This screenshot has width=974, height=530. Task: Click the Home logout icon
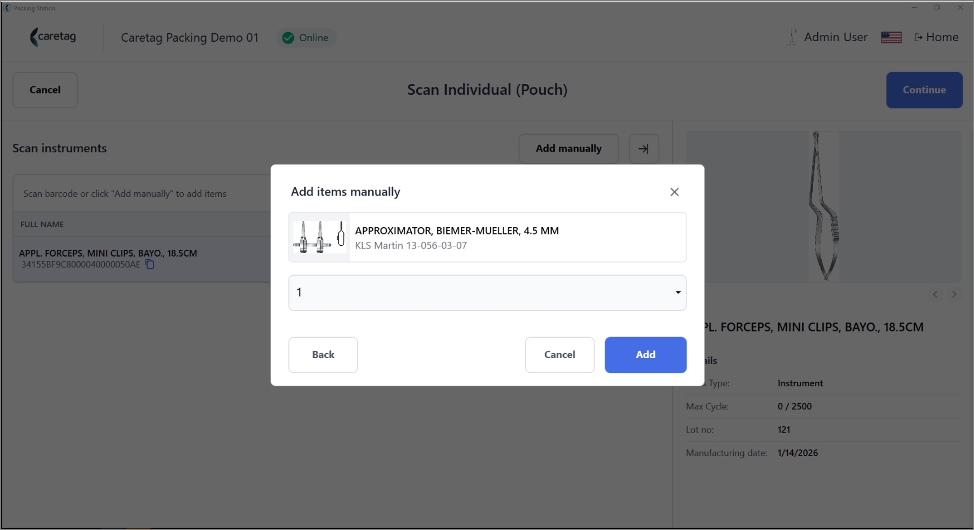(918, 37)
